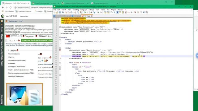
Task: Open the Действия actions dropdown
Action: pyautogui.click(x=15, y=36)
